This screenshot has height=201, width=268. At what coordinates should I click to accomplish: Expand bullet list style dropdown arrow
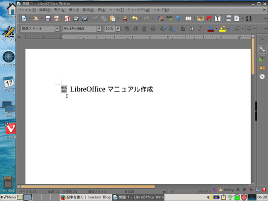tap(242, 28)
